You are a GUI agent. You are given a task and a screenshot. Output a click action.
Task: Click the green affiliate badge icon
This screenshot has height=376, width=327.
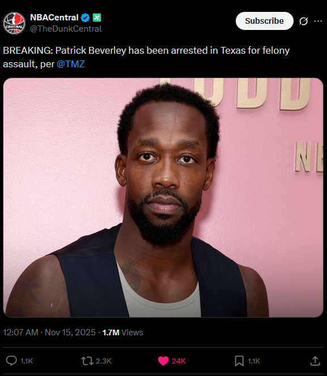tap(97, 18)
